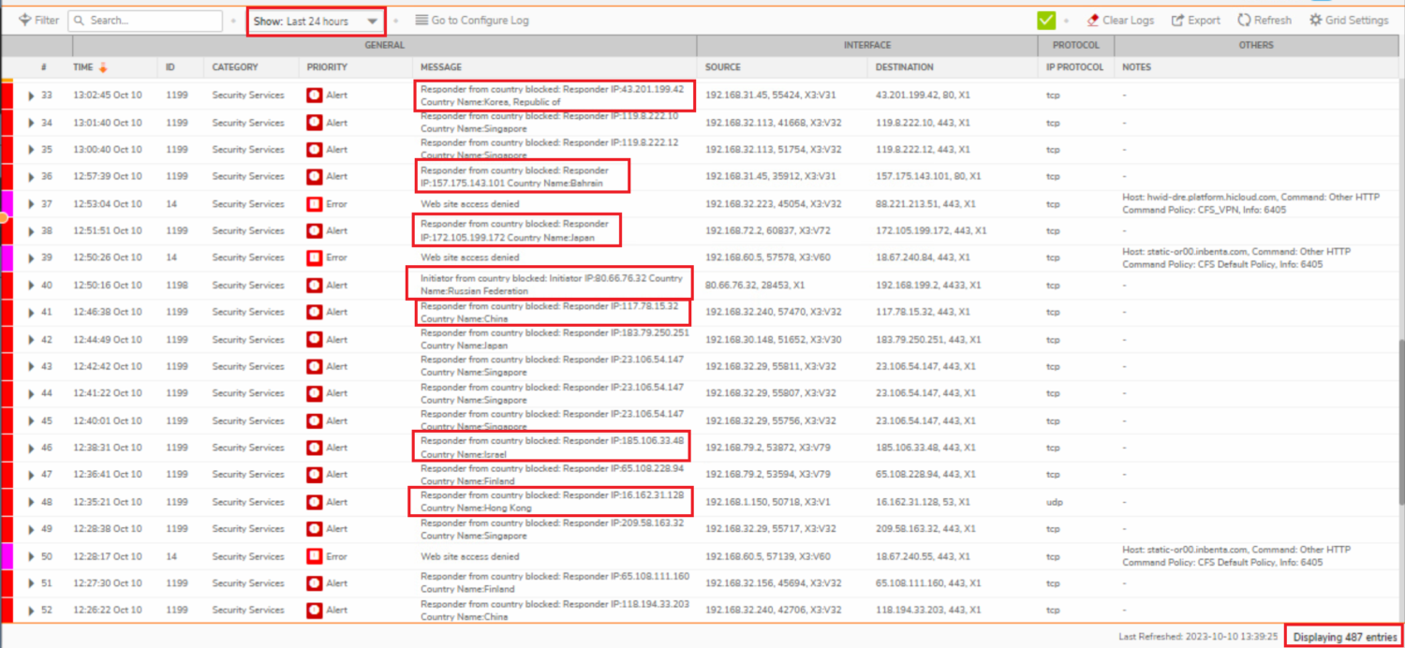Toggle the green checkmark status box
Screen dimensions: 1405x648
1046,21
